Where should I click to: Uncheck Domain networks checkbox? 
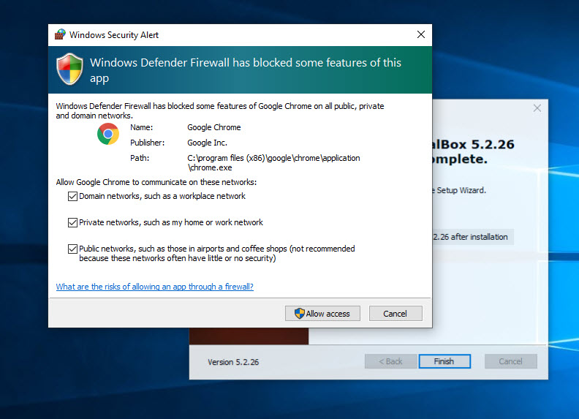[72, 196]
